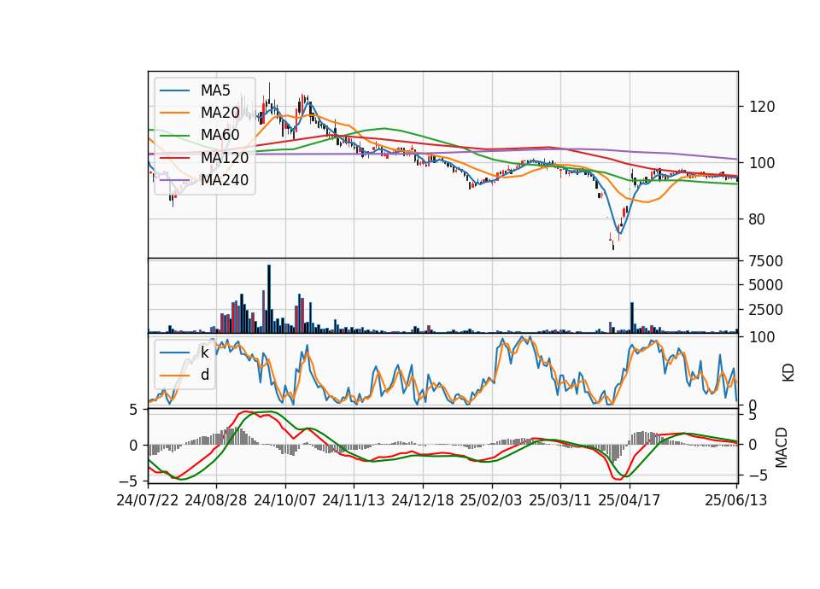This screenshot has width=820, height=589.
Task: Click the 80 price axis tick label
Action: 757,219
